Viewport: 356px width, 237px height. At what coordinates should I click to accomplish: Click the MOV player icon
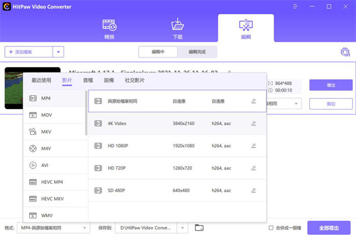[33, 115]
